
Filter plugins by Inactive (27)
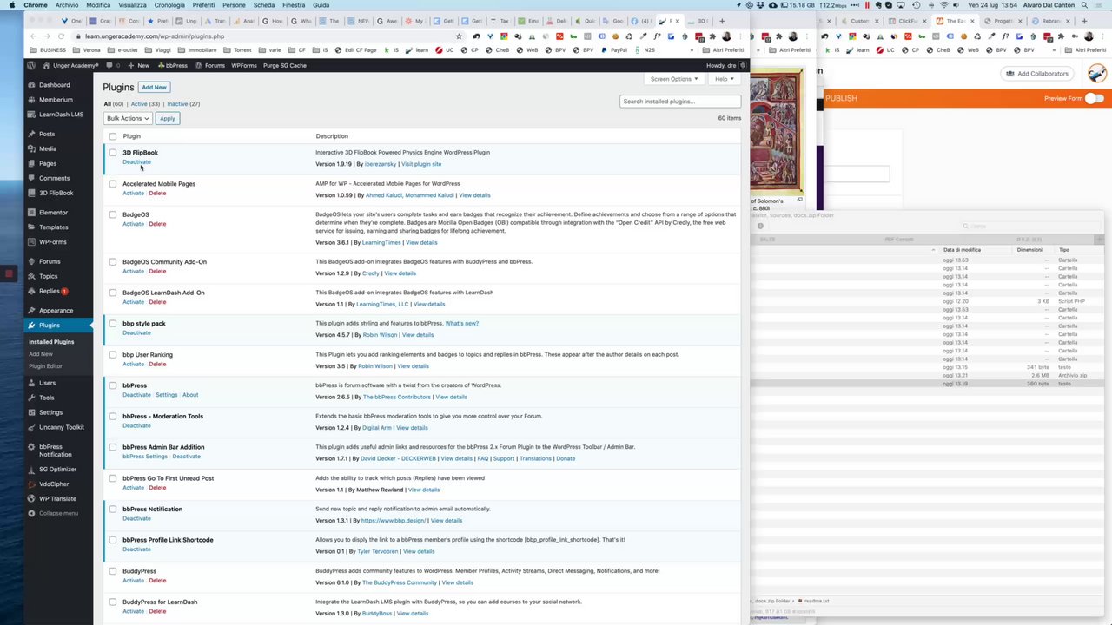tap(183, 104)
